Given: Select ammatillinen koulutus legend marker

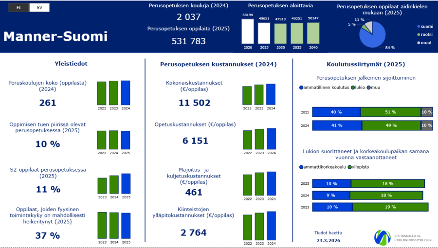Looking at the screenshot, I should [301, 88].
